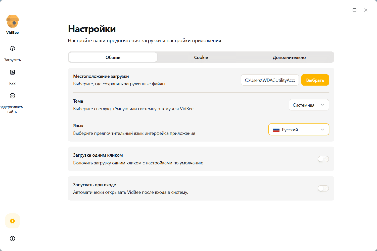Click the Загрузка одним кликом label

point(98,155)
